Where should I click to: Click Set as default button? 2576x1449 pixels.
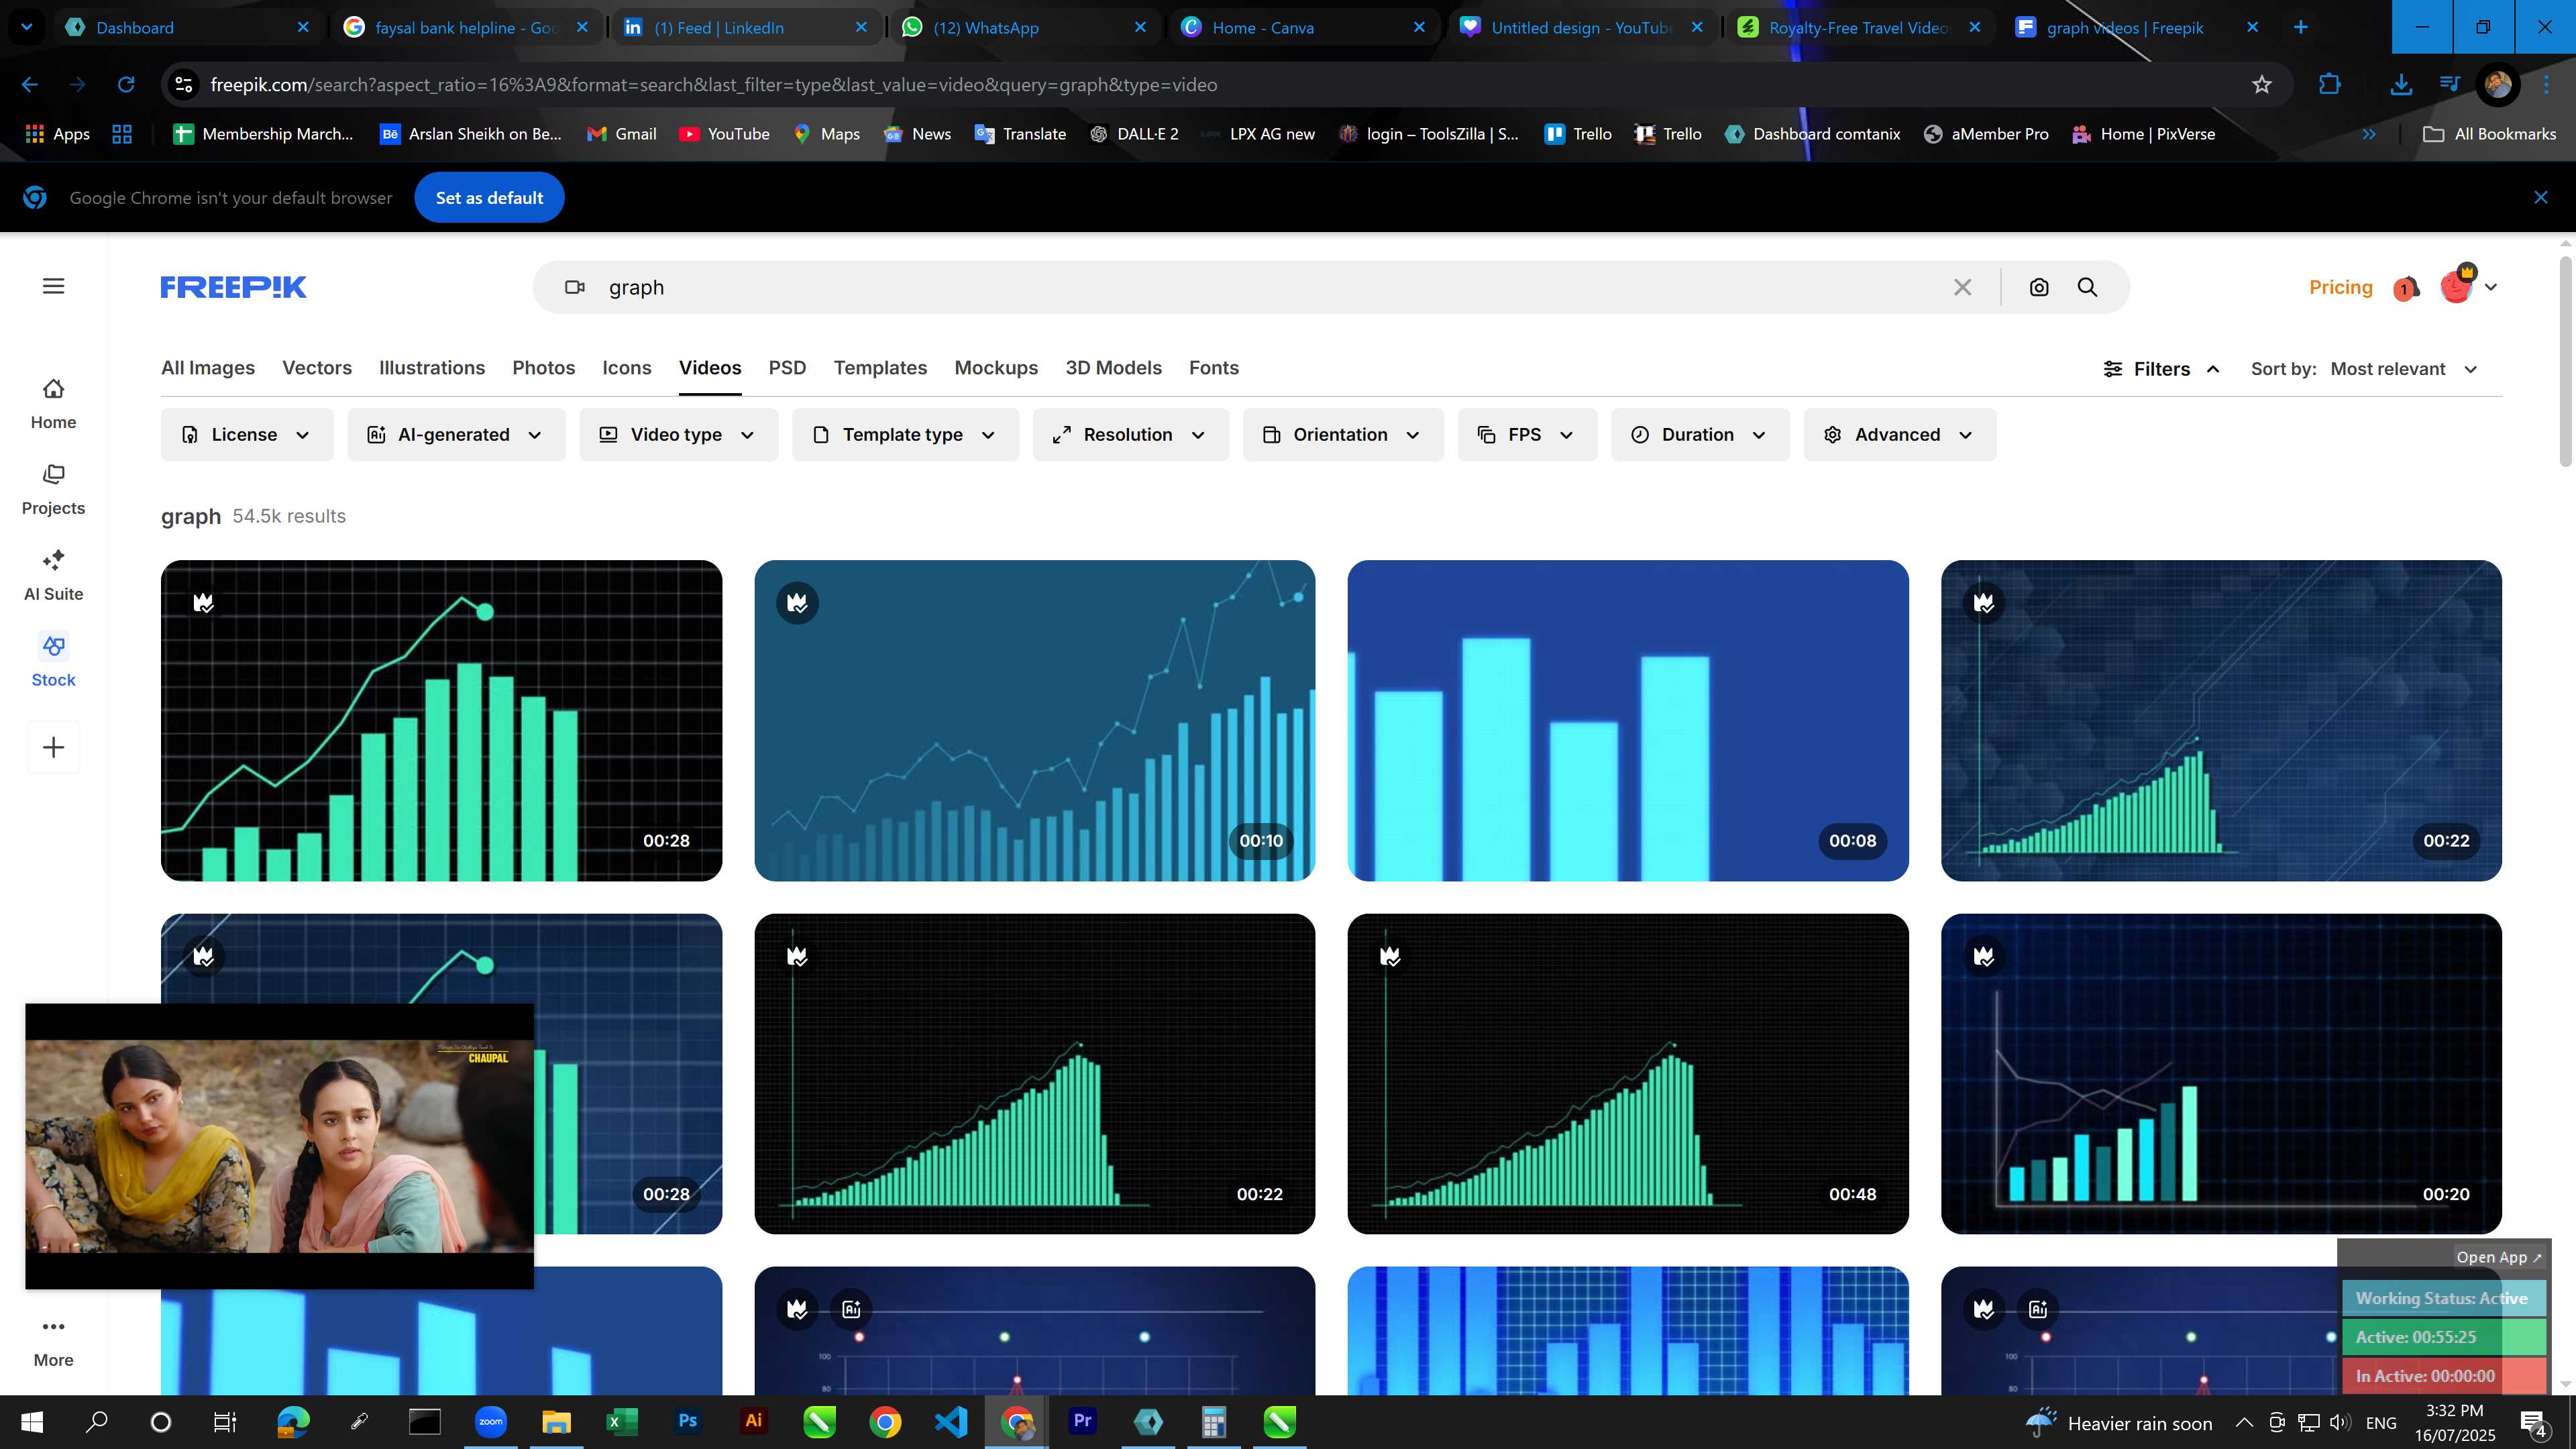(x=489, y=198)
